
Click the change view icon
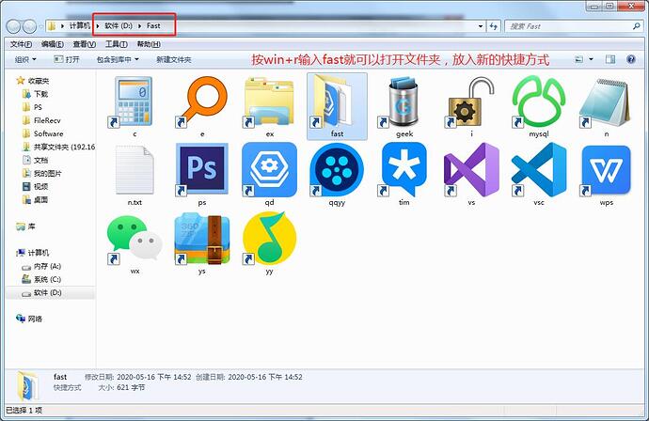coord(579,59)
